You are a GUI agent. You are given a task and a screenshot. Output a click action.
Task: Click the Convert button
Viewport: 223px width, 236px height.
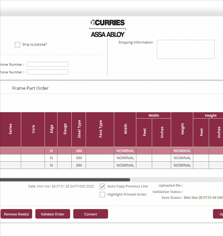[91, 214]
